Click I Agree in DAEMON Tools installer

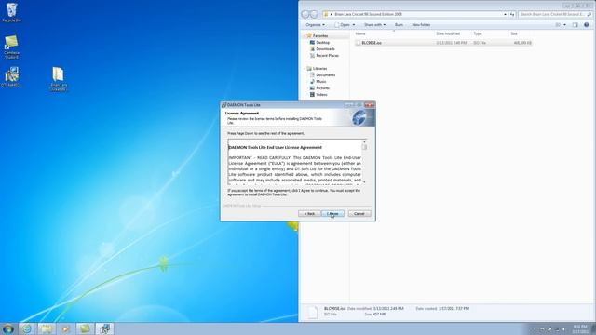(x=332, y=214)
